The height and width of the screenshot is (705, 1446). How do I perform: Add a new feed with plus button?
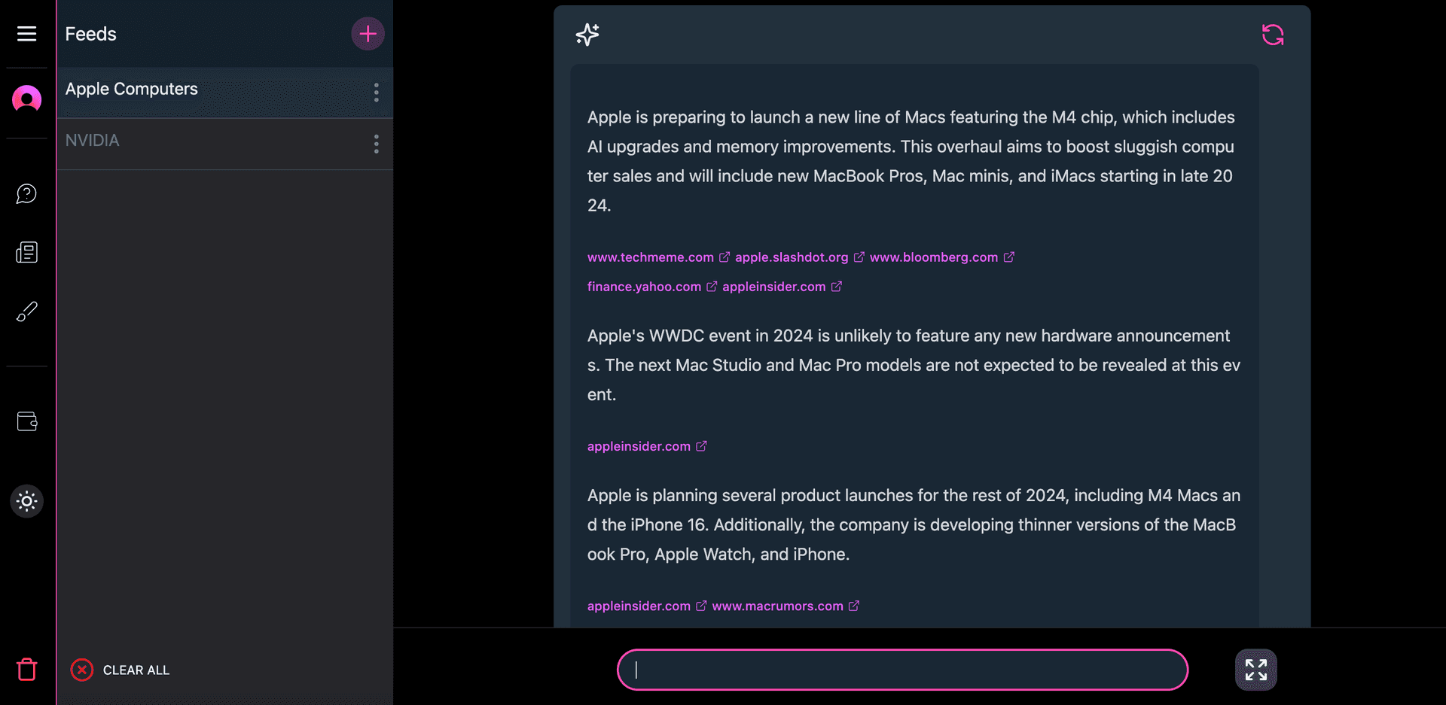[368, 34]
